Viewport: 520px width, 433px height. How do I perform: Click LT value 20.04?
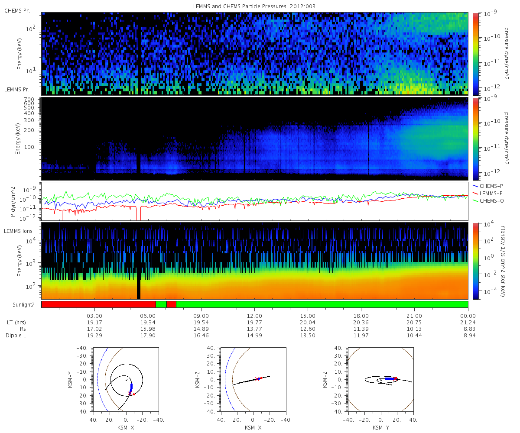[308, 323]
